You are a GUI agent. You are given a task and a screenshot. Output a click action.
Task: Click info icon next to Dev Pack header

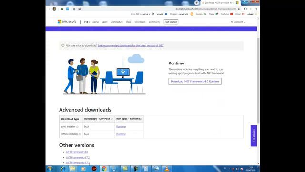point(112,119)
